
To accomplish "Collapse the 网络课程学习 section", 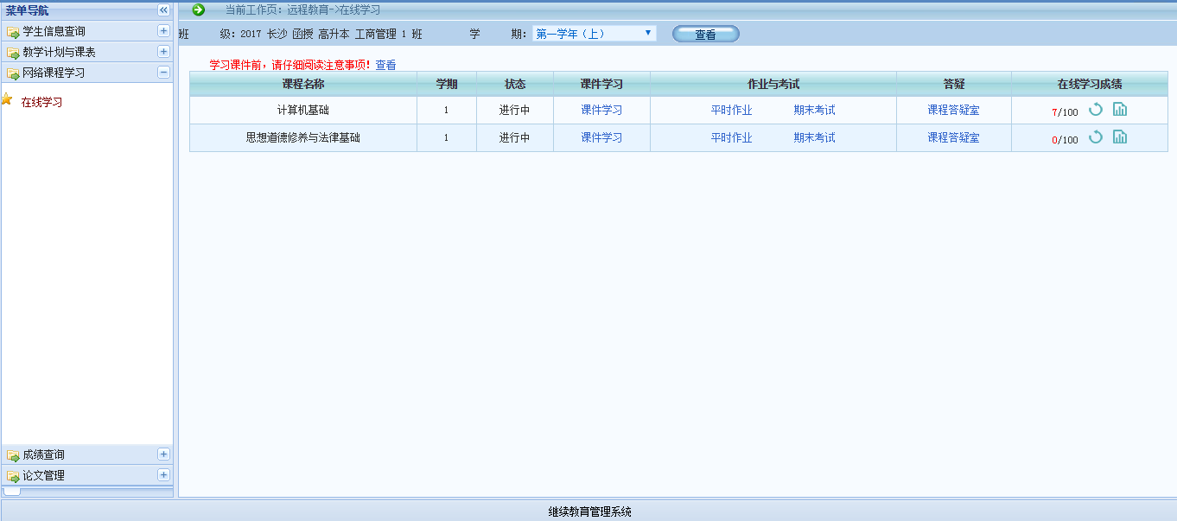I will [x=163, y=73].
